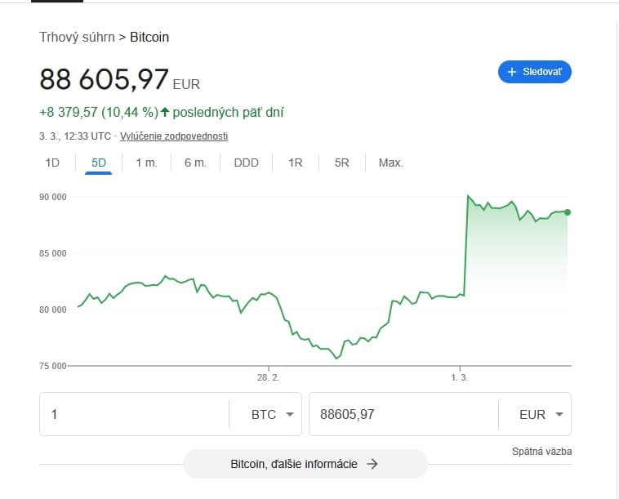
Task: Select the 1D time range tab
Action: (52, 163)
